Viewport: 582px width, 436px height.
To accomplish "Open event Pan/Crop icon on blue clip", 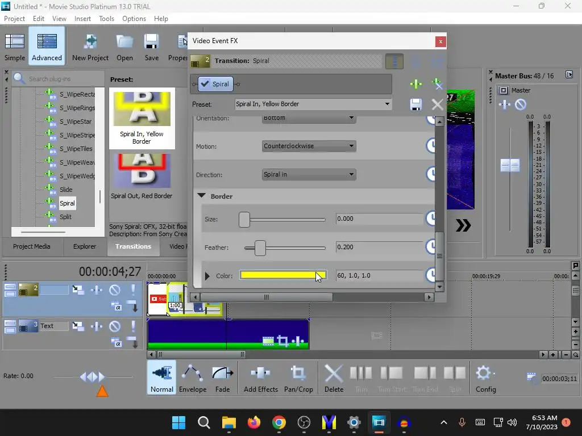I will (282, 341).
